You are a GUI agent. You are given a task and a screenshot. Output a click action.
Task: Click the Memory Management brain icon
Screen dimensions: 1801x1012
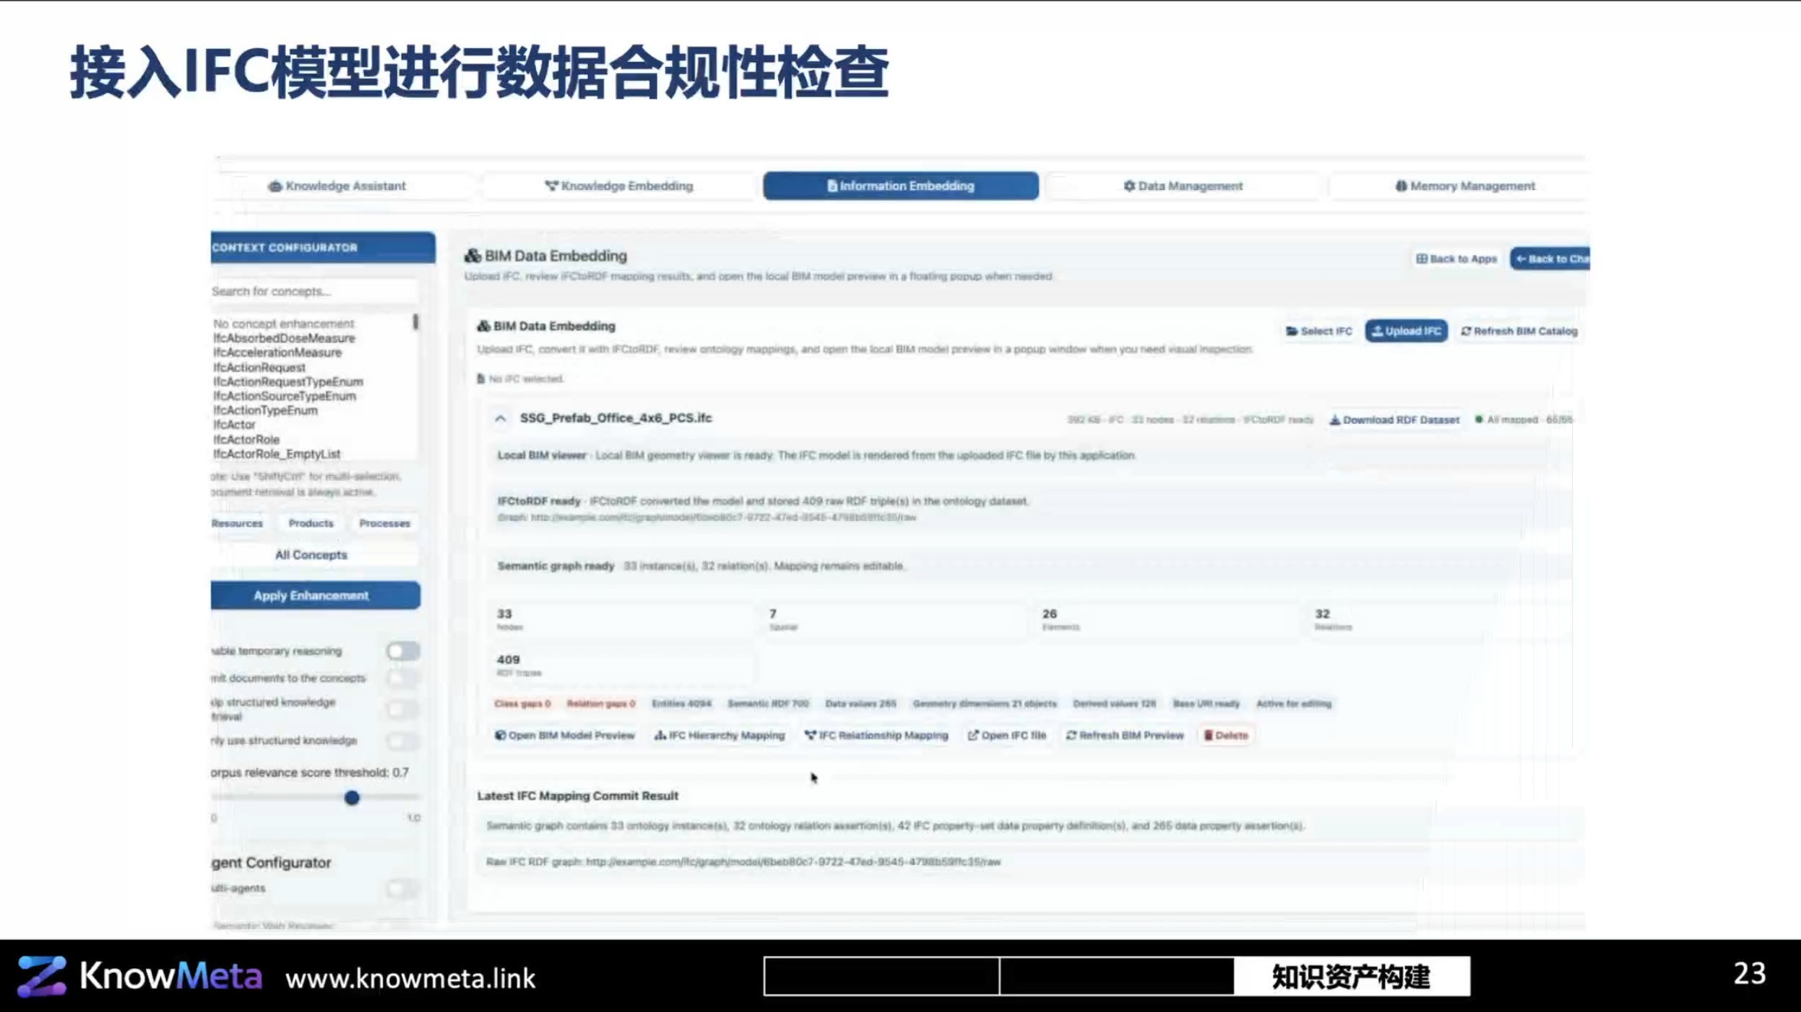(x=1400, y=186)
